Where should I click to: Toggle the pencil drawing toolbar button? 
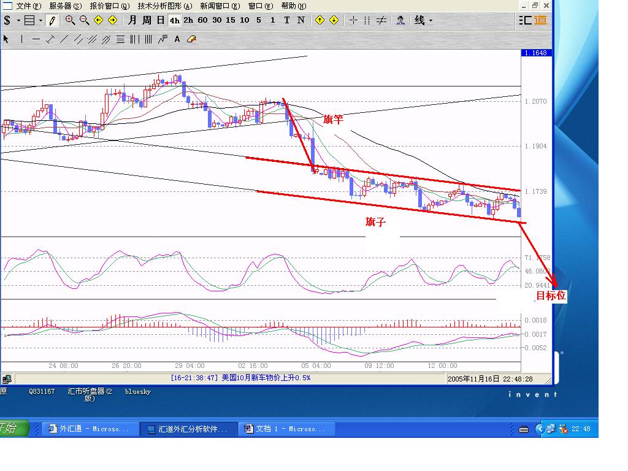[x=52, y=20]
